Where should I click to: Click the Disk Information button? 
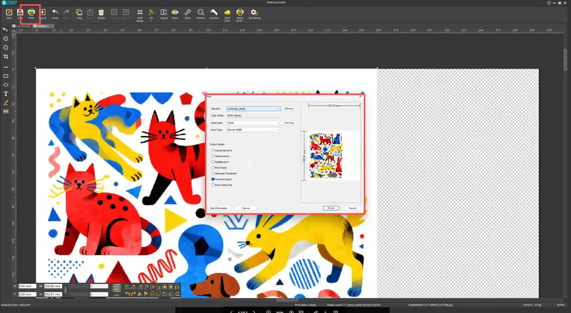pyautogui.click(x=219, y=208)
